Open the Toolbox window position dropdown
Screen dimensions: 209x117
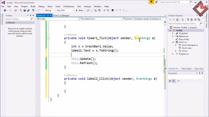pos(28,16)
